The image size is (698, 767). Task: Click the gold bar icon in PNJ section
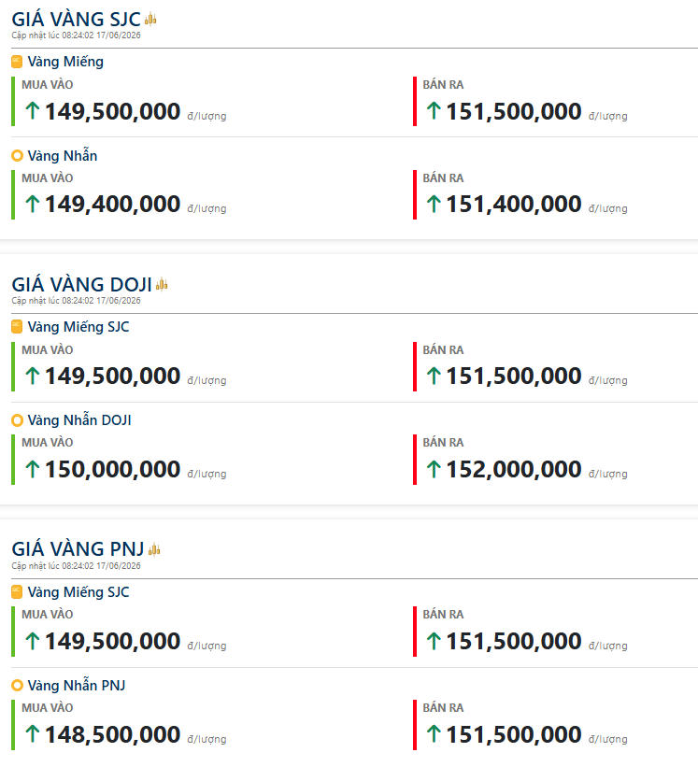[x=17, y=592]
